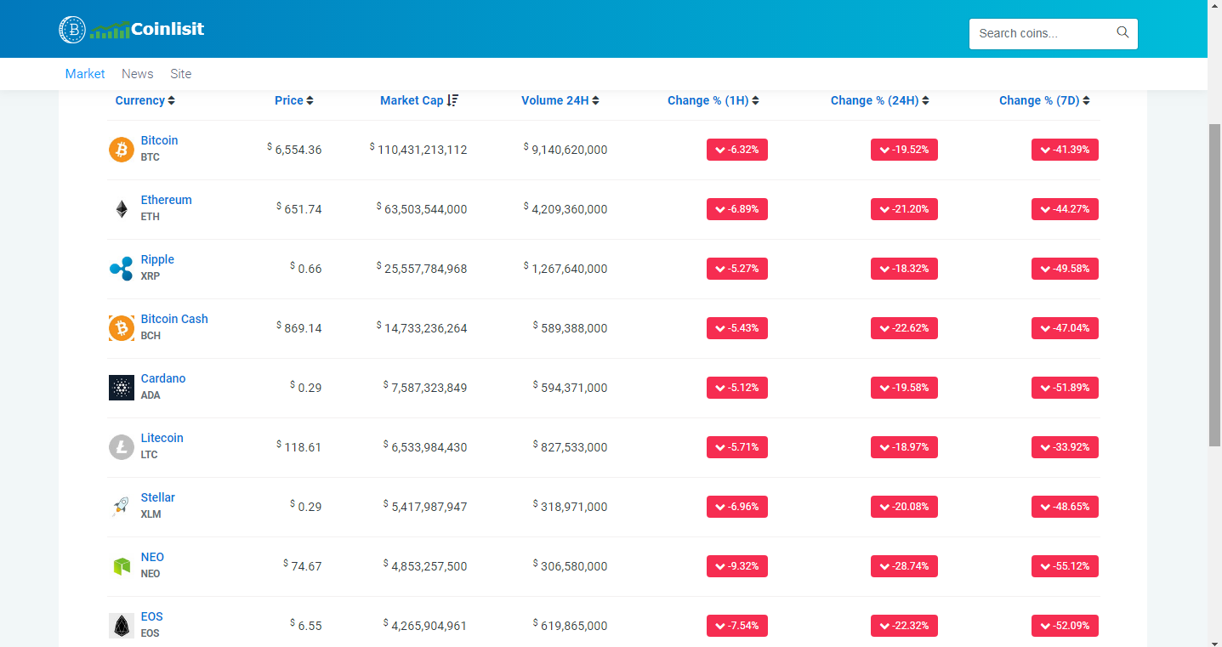
Task: Click Bitcoin Cash price 869.14
Action: (x=299, y=328)
